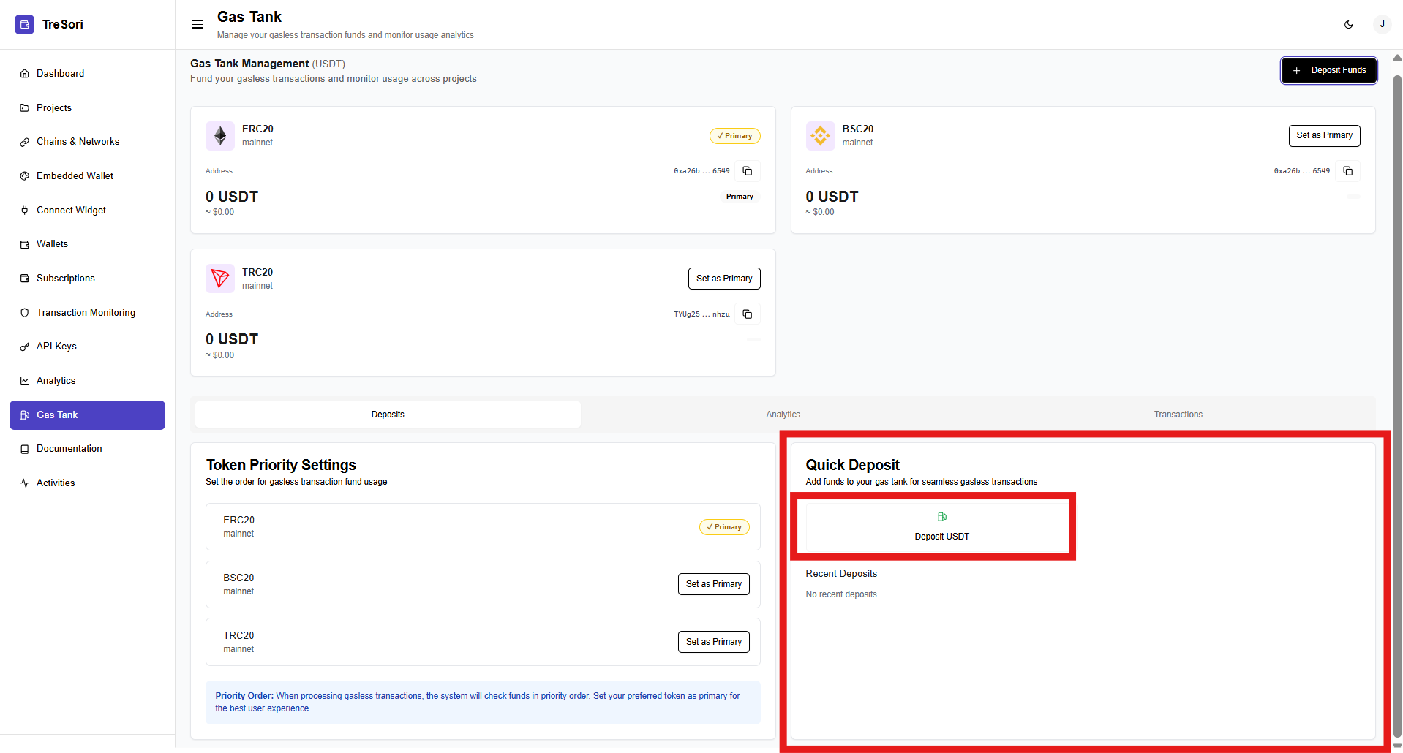Open the hamburger sidebar menu
The image size is (1403, 753).
click(198, 24)
